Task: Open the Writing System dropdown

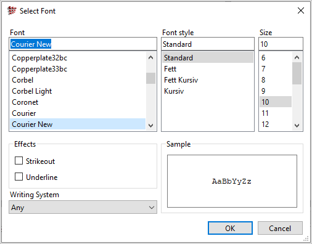Action: click(x=83, y=207)
